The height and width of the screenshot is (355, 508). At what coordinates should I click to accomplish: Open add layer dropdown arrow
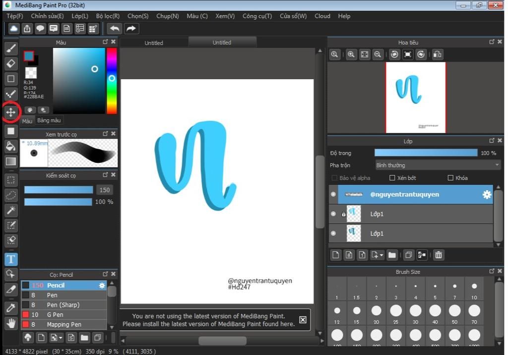(x=381, y=255)
